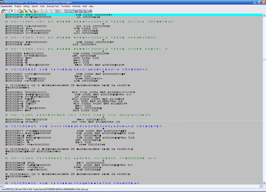Click the Find Text flashlight icon
This screenshot has width=266, height=192.
[12, 11]
